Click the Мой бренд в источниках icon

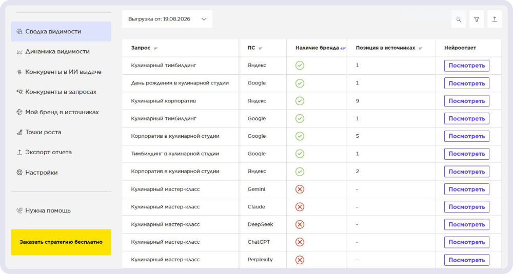pos(19,112)
